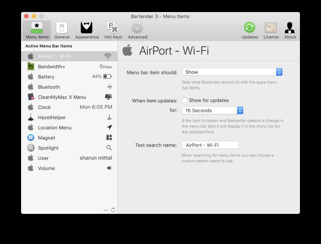Click the Bandwidth+ green app icon

pos(31,66)
